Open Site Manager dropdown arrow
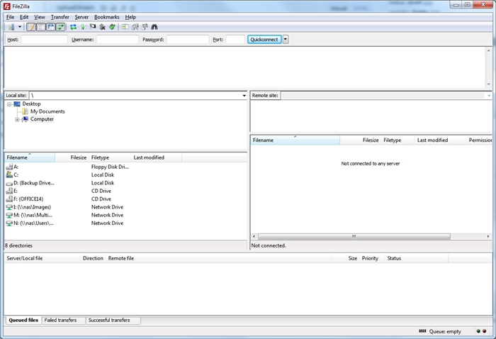Image resolution: width=496 pixels, height=339 pixels. (x=20, y=27)
